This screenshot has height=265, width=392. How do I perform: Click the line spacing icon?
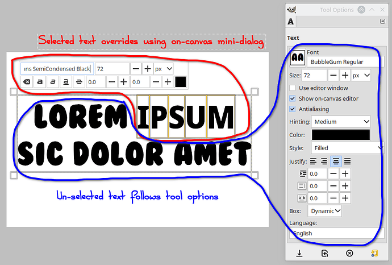(302, 186)
